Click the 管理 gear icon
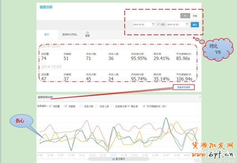 87,33
